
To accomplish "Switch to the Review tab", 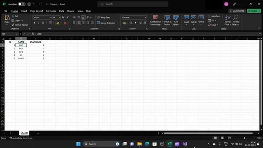I will pos(71,11).
